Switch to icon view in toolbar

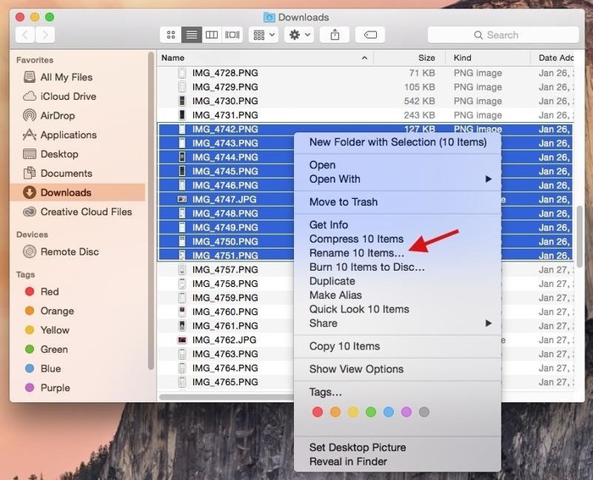[171, 35]
